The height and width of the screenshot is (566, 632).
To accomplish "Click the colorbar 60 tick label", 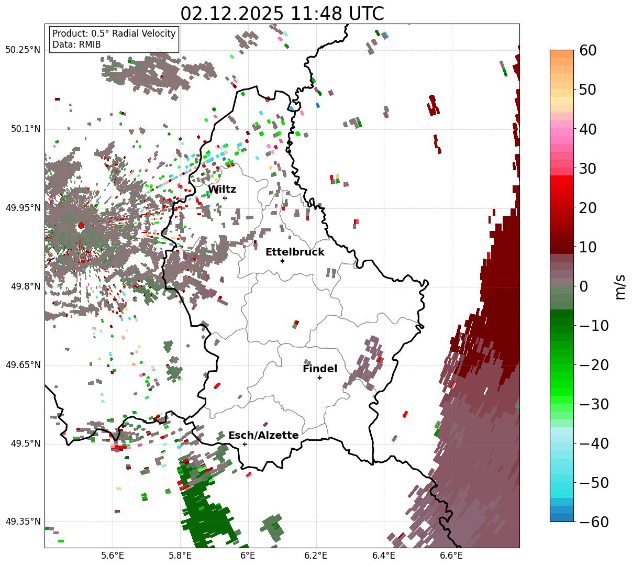I will coord(587,50).
